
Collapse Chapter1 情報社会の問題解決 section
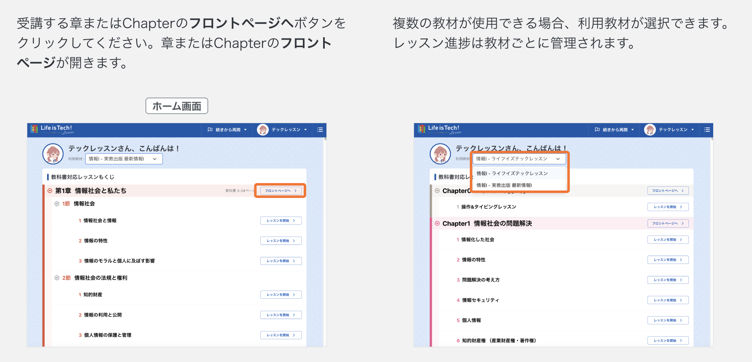tap(437, 224)
